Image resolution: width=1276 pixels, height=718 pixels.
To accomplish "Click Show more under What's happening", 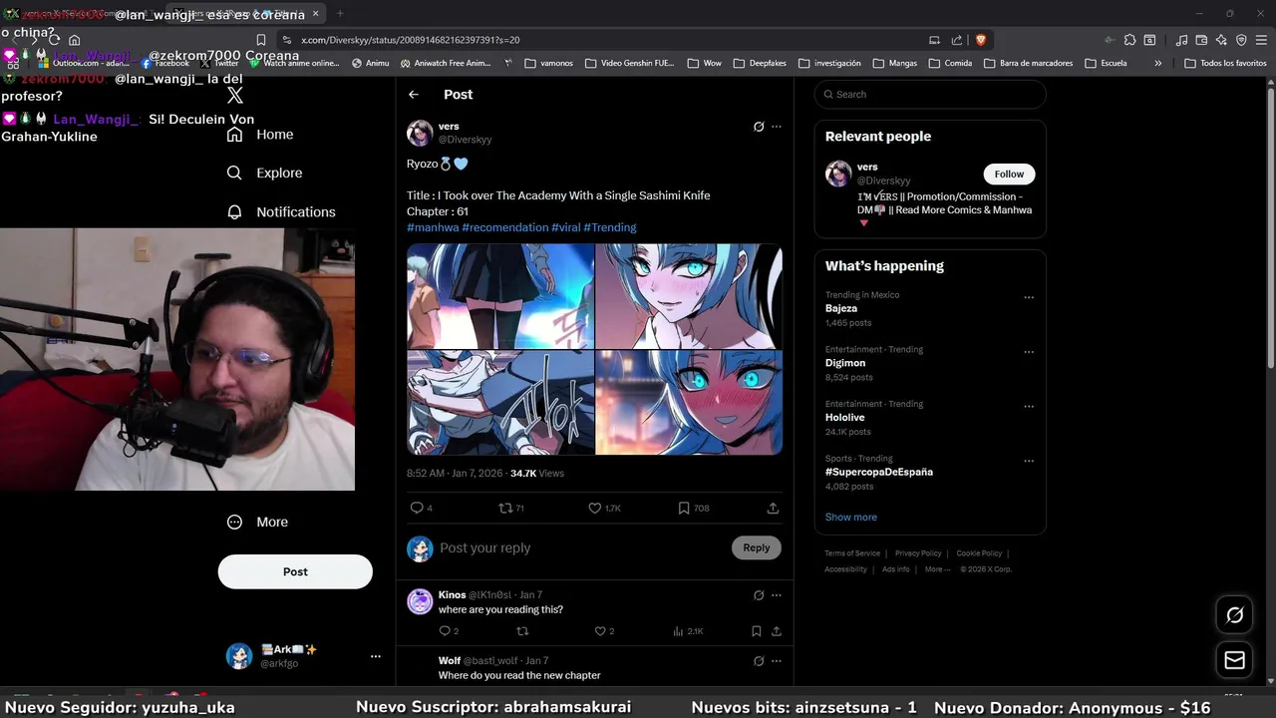I will click(851, 517).
